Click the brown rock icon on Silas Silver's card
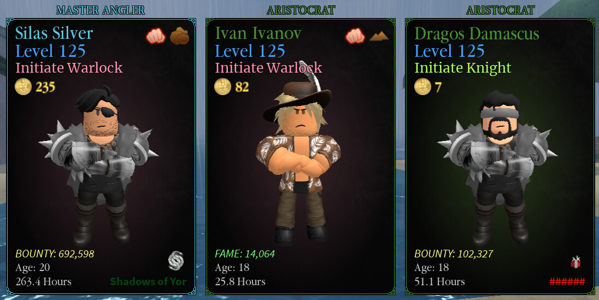The width and height of the screenshot is (599, 300). (x=180, y=36)
